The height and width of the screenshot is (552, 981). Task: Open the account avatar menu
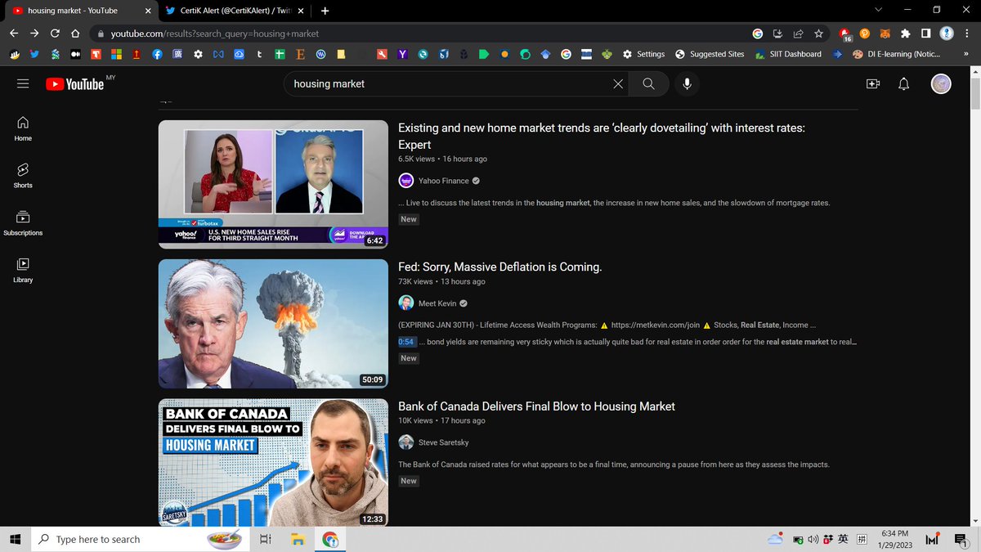pos(941,83)
